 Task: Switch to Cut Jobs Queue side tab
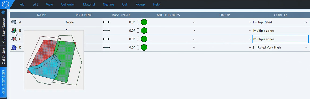pos(3,31)
